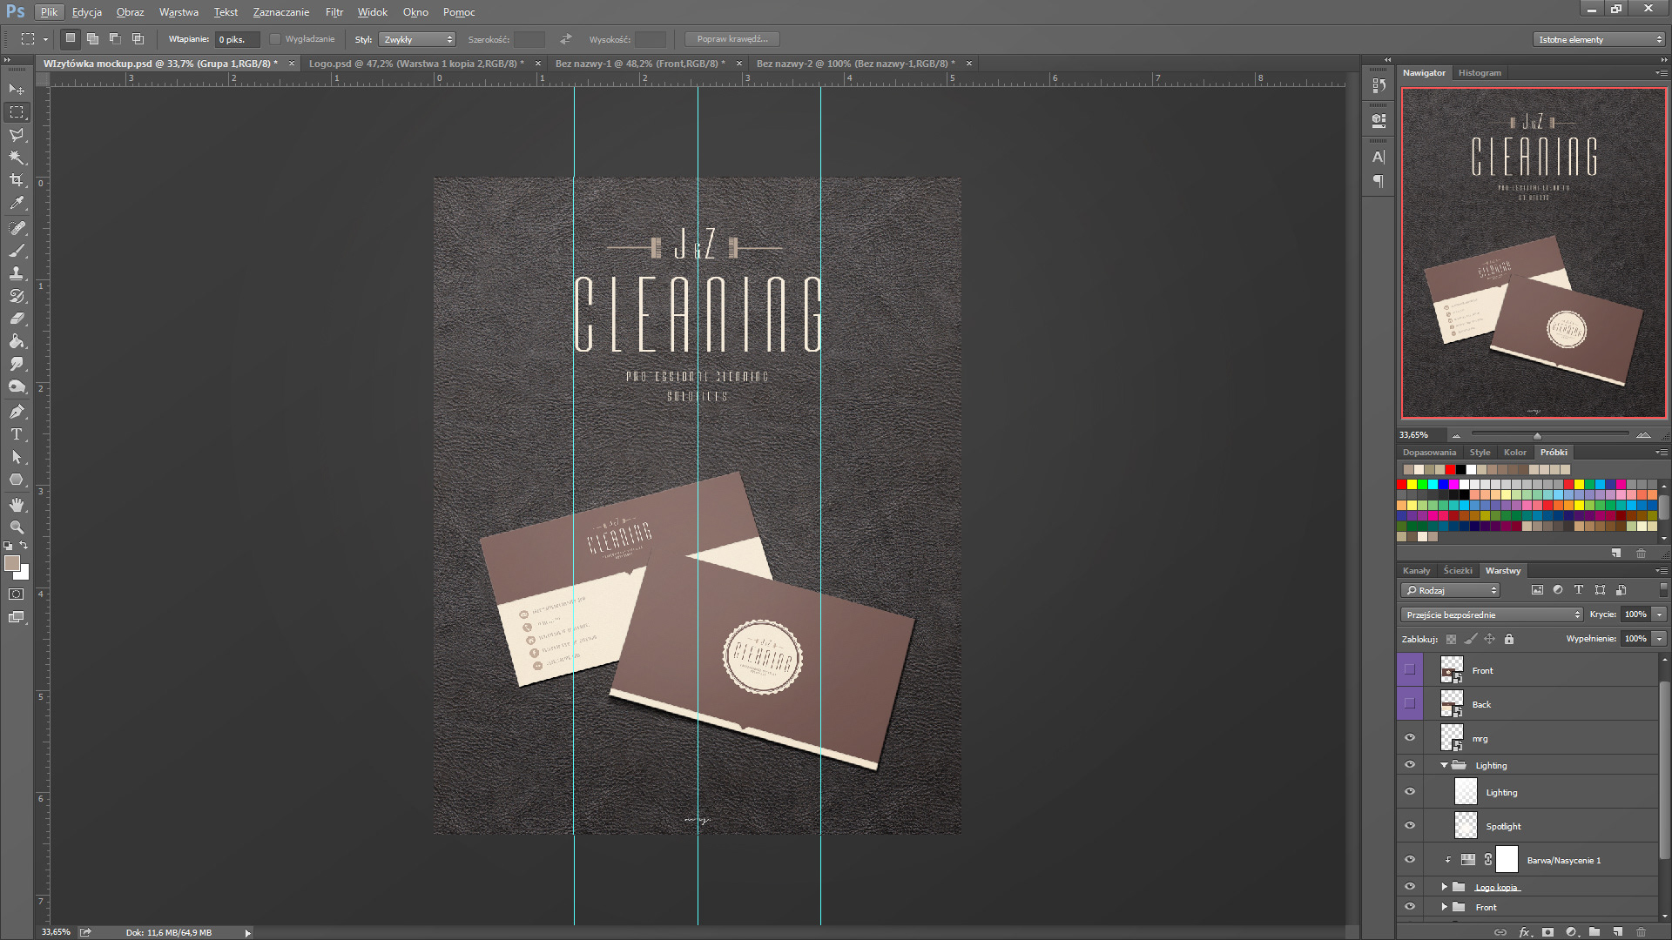Open the Filtr menu
This screenshot has height=940, width=1672.
point(334,12)
